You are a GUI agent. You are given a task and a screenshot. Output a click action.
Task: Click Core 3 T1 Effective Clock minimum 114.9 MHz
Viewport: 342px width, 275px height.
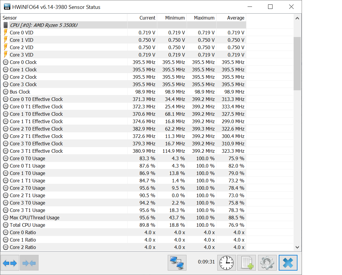click(174, 151)
